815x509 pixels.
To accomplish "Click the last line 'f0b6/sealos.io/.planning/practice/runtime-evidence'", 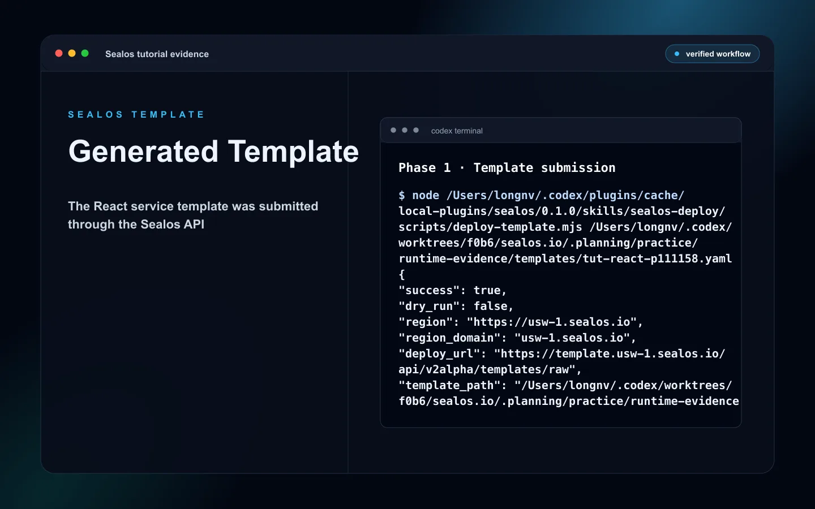I will (x=569, y=402).
